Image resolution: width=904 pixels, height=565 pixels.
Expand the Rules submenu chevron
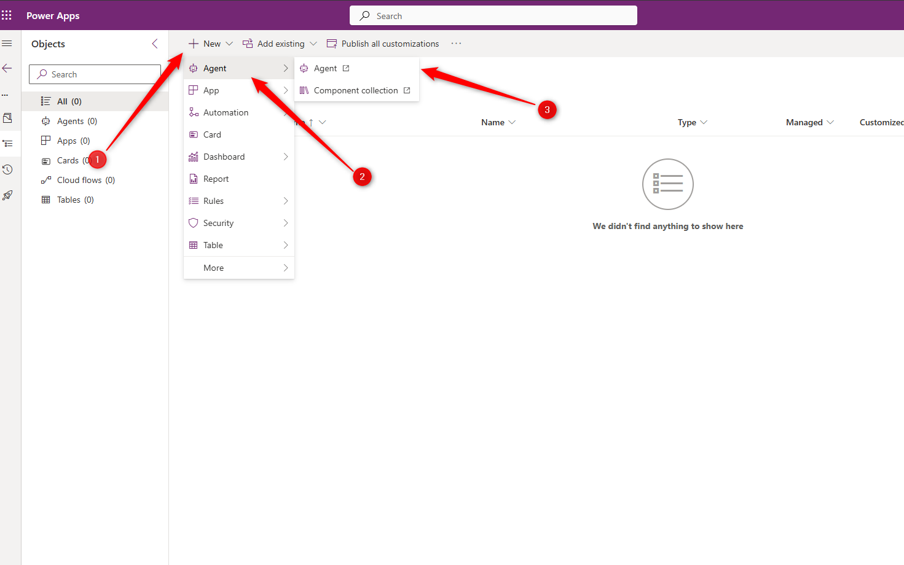tap(286, 201)
